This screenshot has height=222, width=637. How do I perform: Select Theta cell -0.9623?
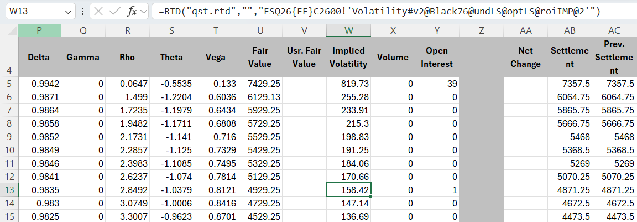[171, 216]
